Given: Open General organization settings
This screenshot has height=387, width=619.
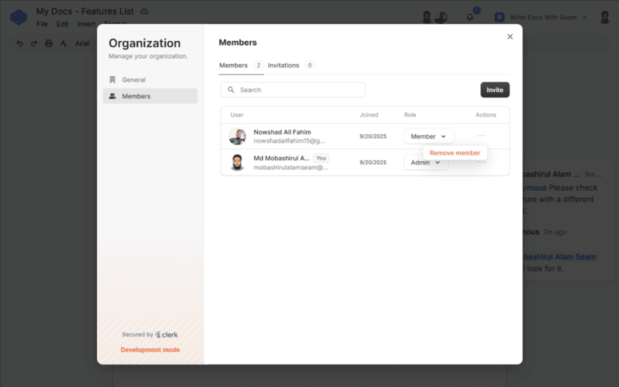Looking at the screenshot, I should click(134, 80).
